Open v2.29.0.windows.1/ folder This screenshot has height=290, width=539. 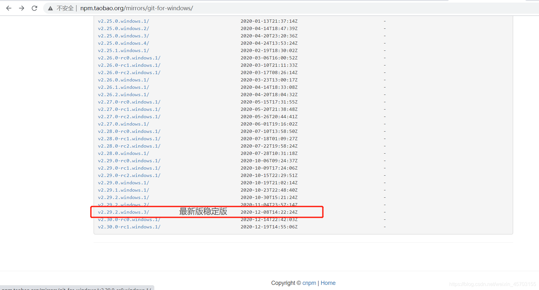pyautogui.click(x=123, y=183)
